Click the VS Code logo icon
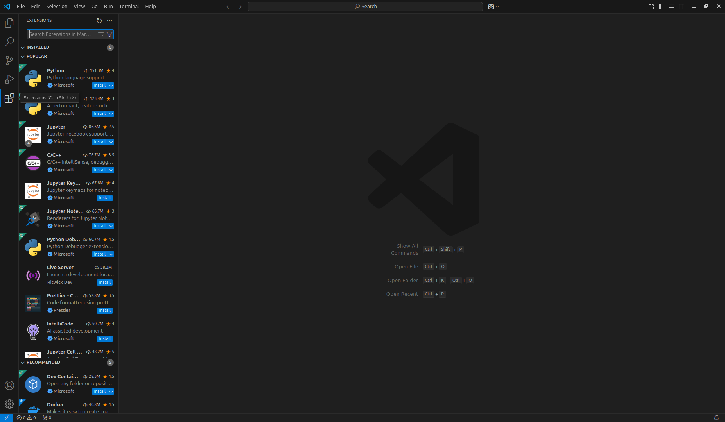Viewport: 725px width, 422px height. (7, 7)
